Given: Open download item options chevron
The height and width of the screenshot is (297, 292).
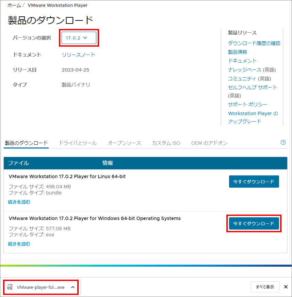Looking at the screenshot, I should 73,287.
